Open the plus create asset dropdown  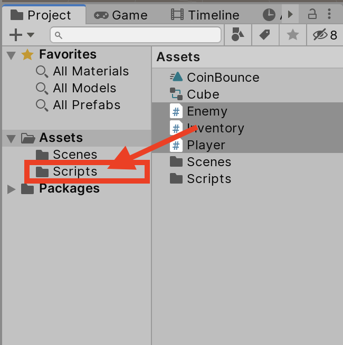tap(21, 35)
